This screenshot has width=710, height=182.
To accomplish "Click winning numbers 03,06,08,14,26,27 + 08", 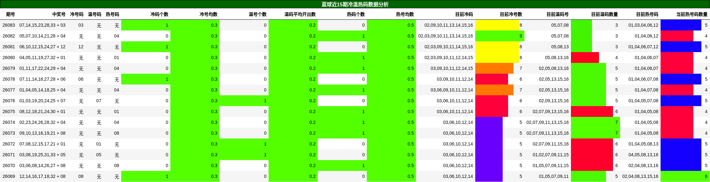I will point(42,165).
